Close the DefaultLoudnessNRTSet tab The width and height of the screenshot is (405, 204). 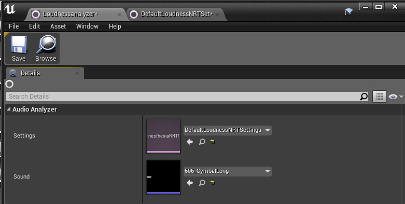pyautogui.click(x=217, y=15)
